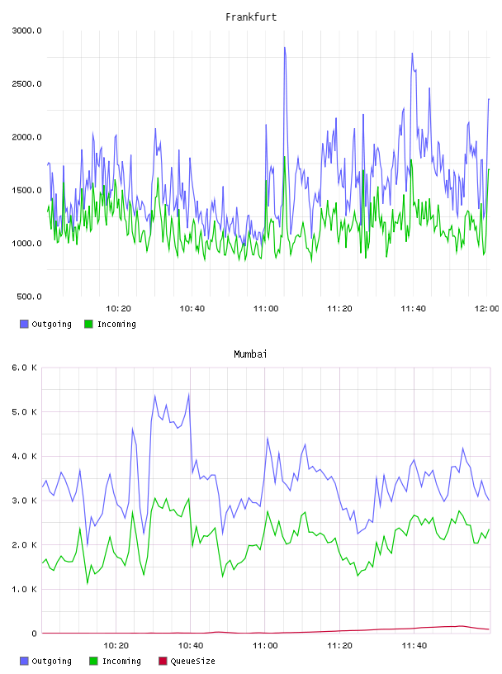Click the green Incoming swatch in Frankfurt legend
502x674 pixels.
pos(88,324)
